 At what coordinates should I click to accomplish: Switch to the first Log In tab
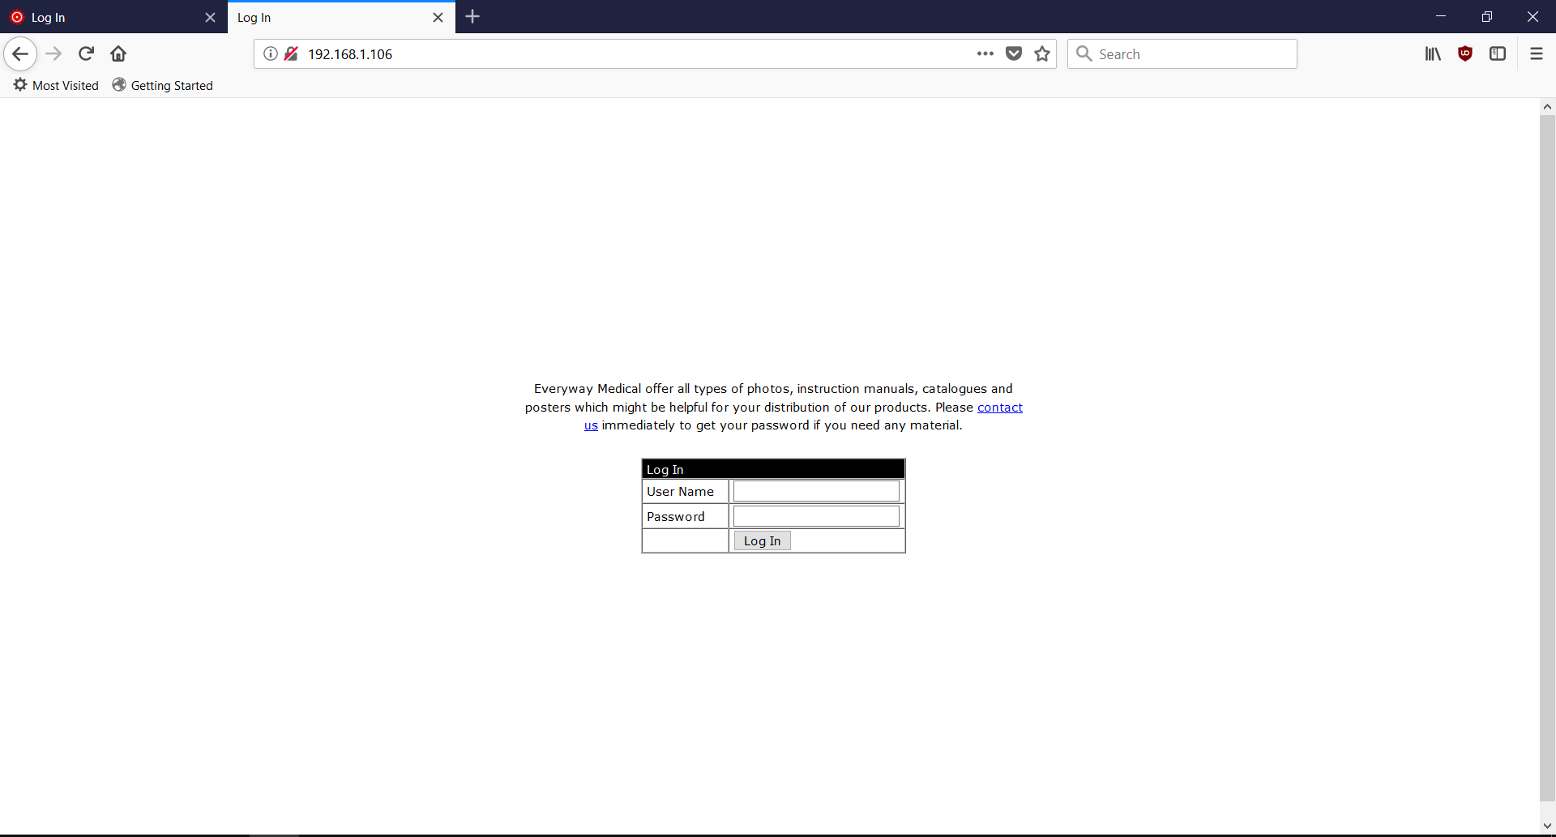coord(113,17)
